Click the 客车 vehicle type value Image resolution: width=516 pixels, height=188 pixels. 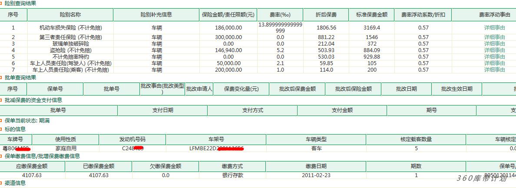point(316,148)
